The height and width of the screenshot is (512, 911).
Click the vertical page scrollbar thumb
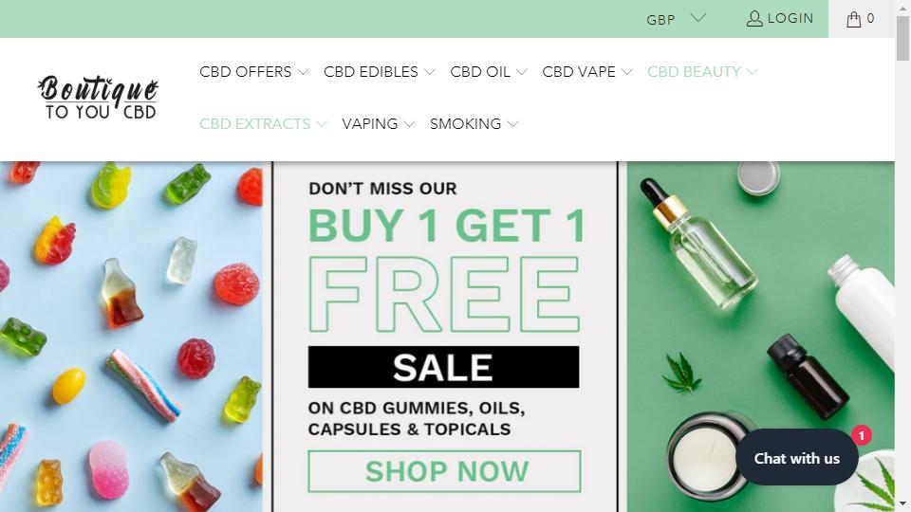(902, 38)
